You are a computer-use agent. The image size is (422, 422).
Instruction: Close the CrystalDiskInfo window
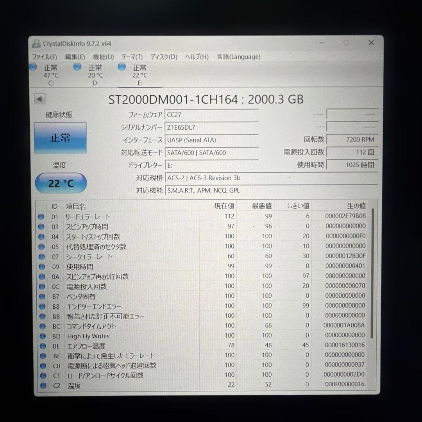click(371, 43)
